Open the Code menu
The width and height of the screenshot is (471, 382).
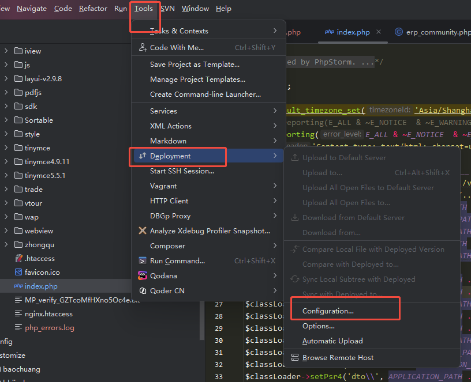click(63, 9)
